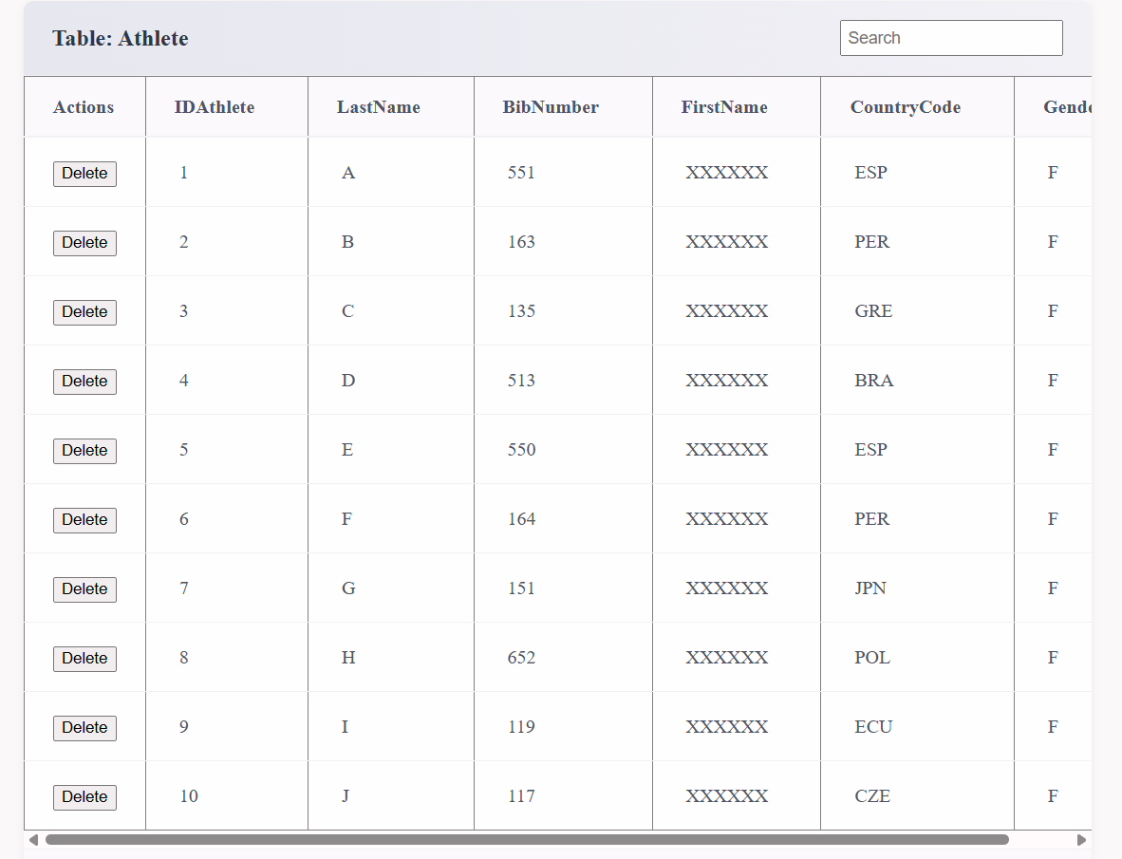
Task: Delete athlete row with ID 10
Action: pos(84,797)
